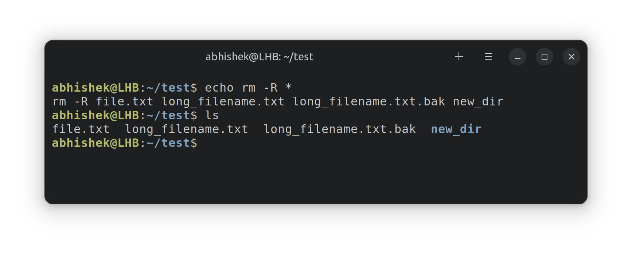Click the ls command on third line
This screenshot has height=253, width=632.
click(x=212, y=115)
